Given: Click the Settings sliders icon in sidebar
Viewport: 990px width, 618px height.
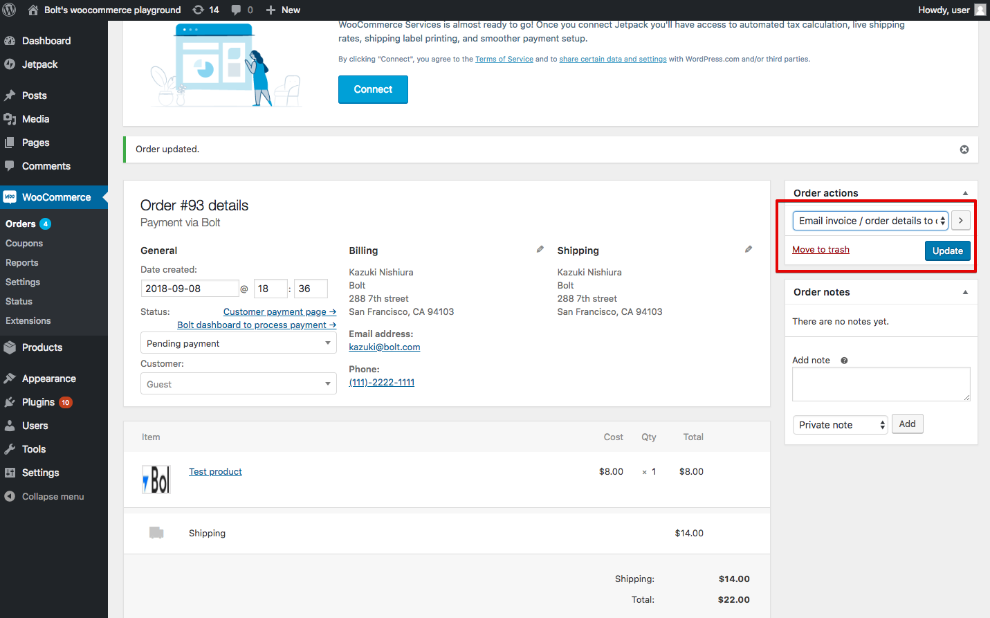Looking at the screenshot, I should click(x=10, y=473).
